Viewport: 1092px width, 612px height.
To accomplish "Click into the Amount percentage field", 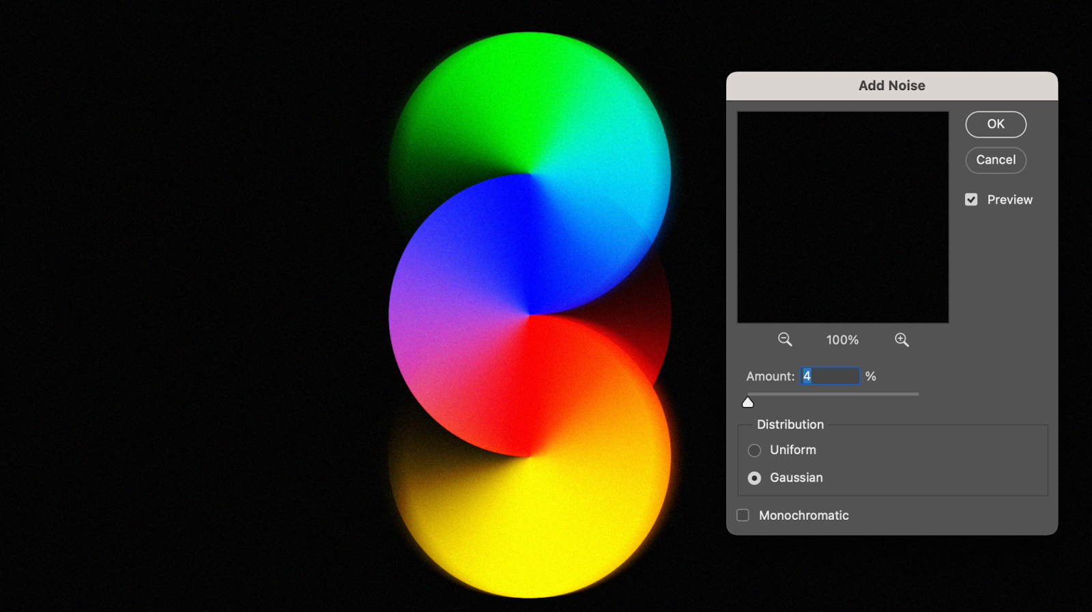I will 830,376.
